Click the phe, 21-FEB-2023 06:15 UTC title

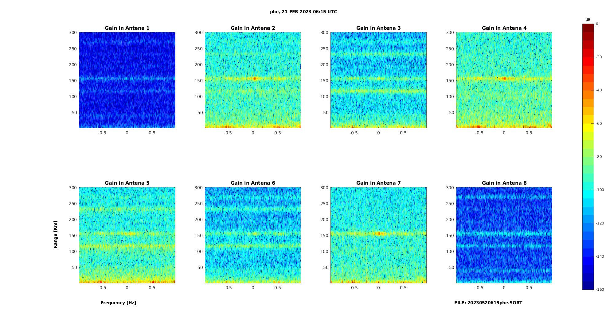[x=303, y=12]
